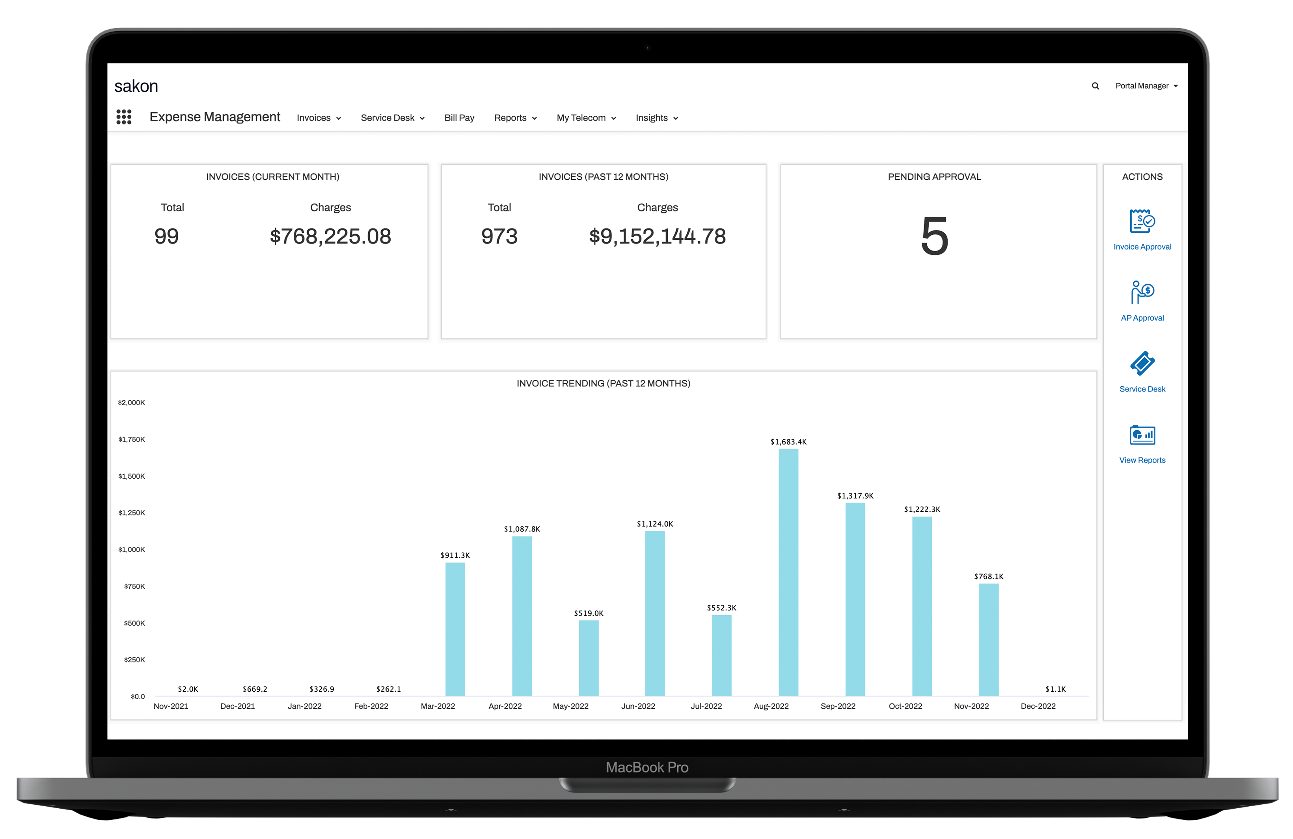This screenshot has height=839, width=1293.
Task: Click the sakon logo
Action: 136,85
